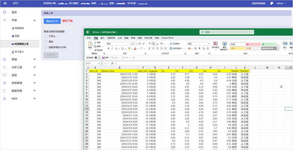The image size is (293, 150).
Task: Click the 模板下载 link
Action: (67, 21)
